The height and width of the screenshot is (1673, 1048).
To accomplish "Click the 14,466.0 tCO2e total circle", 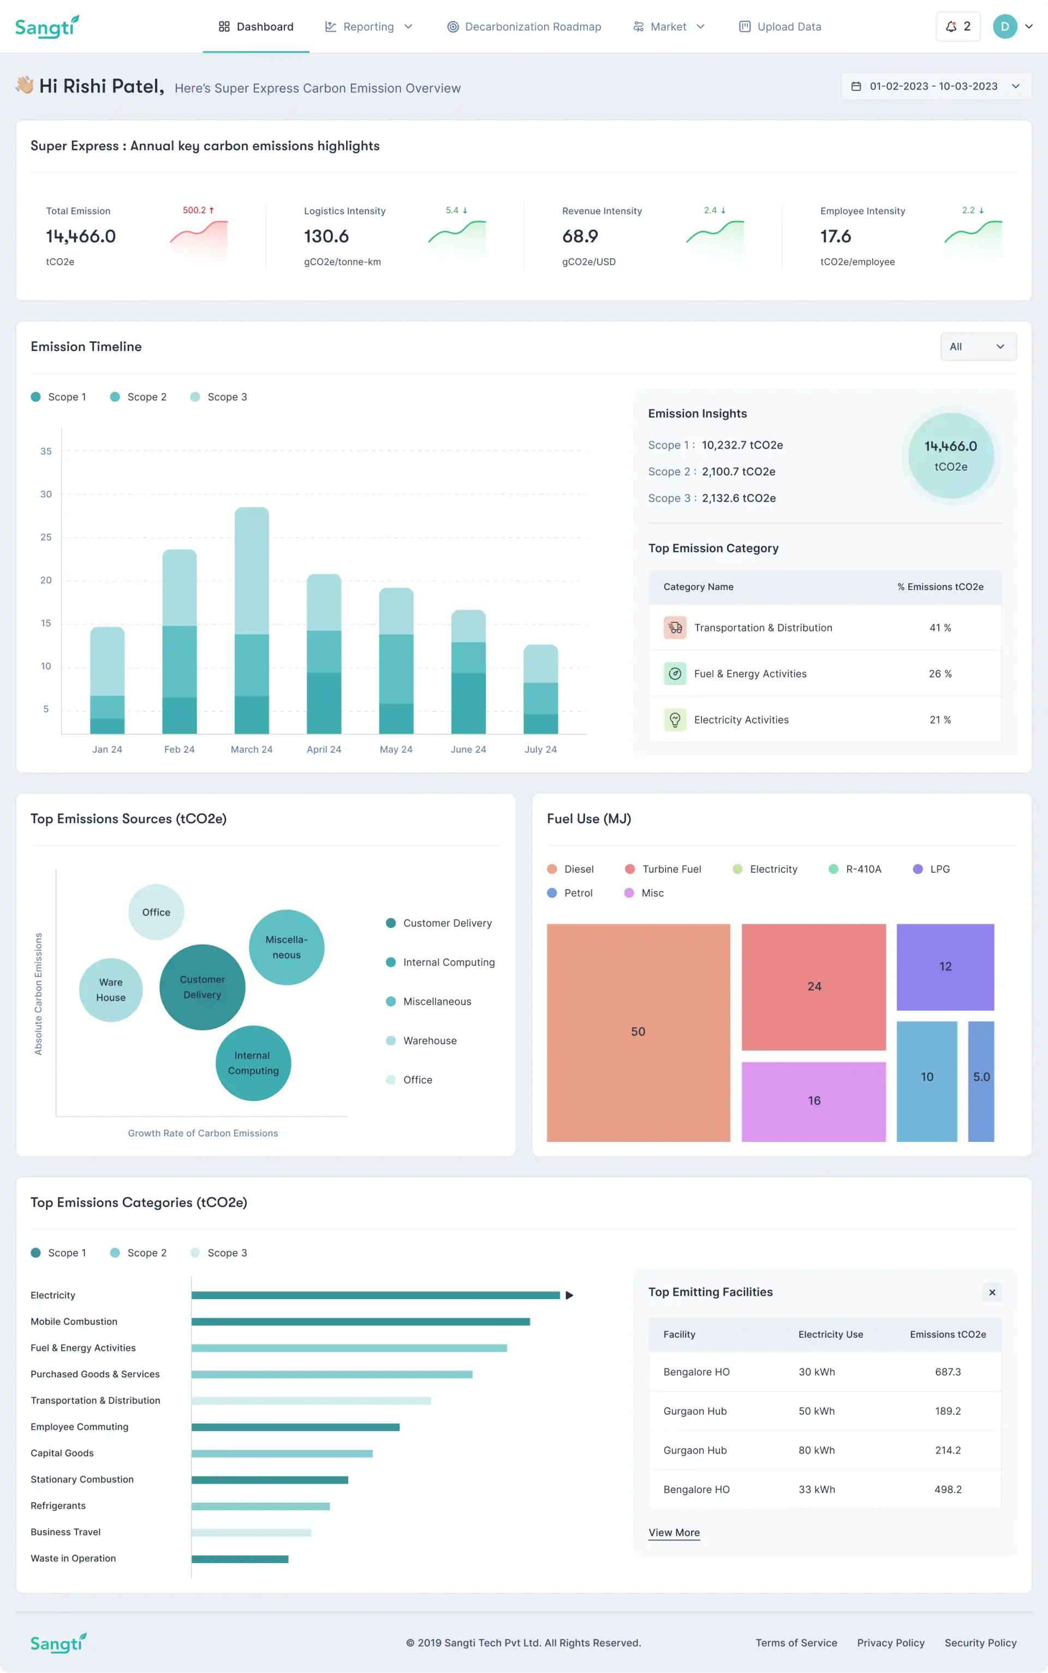I will (x=950, y=455).
